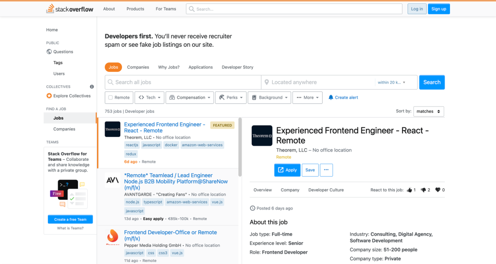This screenshot has height=264, width=496.
Task: Switch to the Why Jobs? tab
Action: [169, 67]
